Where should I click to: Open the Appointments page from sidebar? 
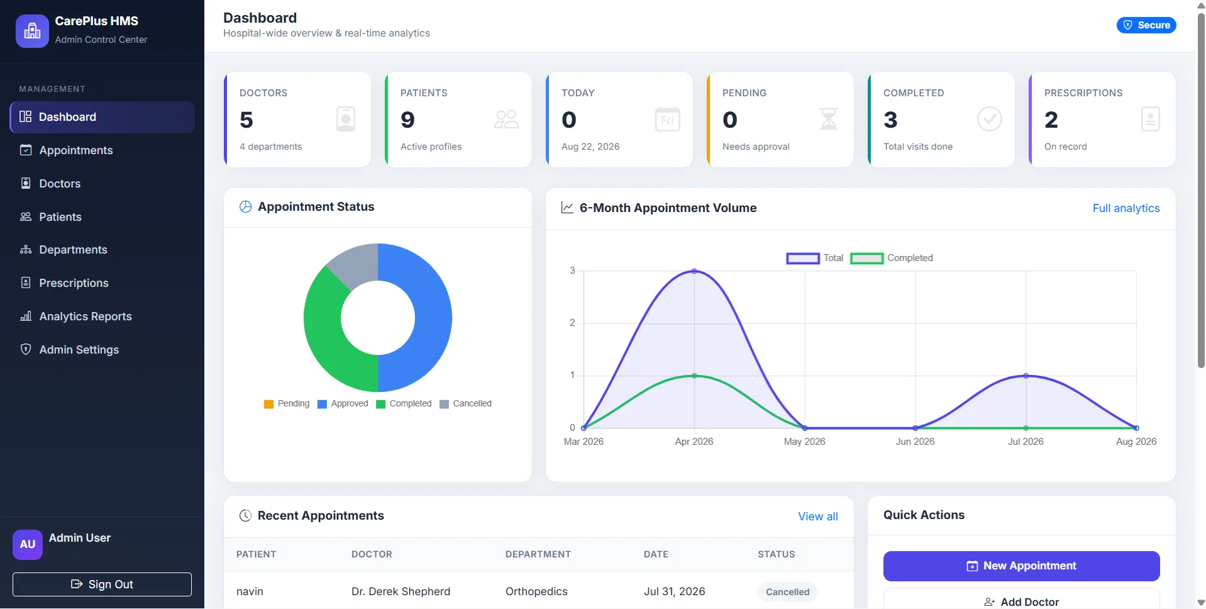point(102,150)
